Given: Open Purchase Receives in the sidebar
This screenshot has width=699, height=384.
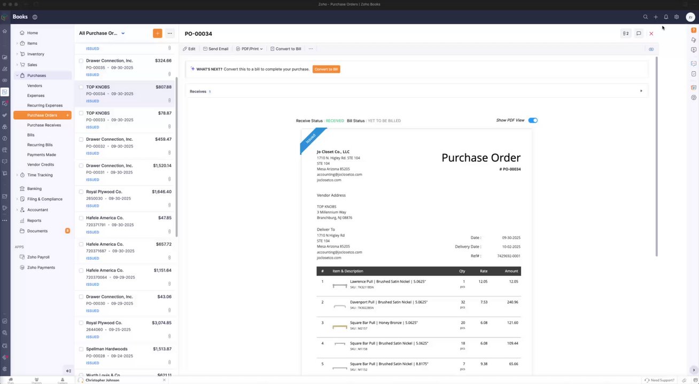Looking at the screenshot, I should click(x=44, y=125).
